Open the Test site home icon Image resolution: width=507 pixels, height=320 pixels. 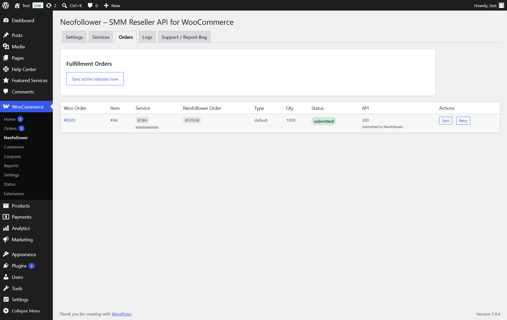[17, 6]
